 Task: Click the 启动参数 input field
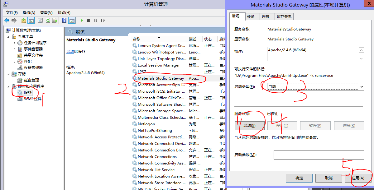click(319, 155)
